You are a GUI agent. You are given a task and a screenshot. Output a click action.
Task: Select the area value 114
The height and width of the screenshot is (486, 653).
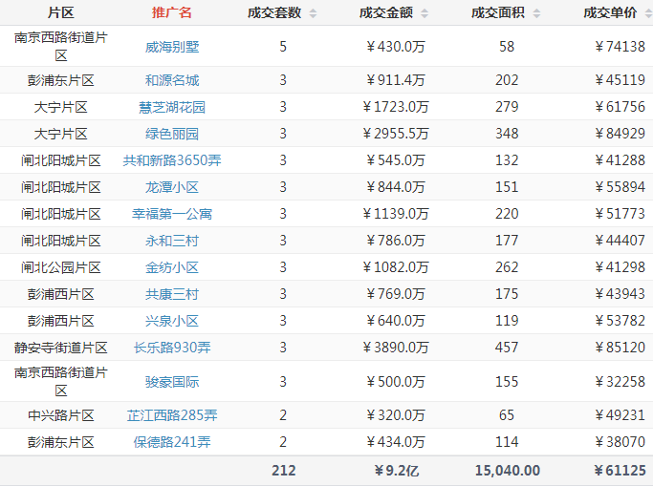pos(507,441)
